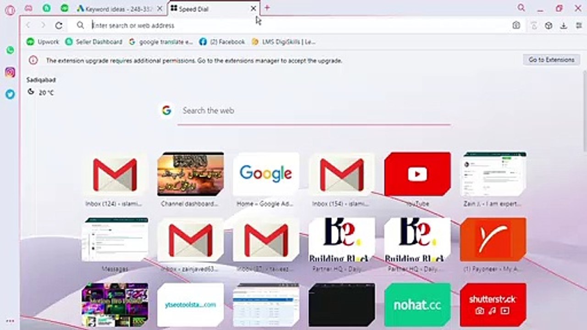Open the google translate bookmark
587x330 pixels.
(161, 42)
